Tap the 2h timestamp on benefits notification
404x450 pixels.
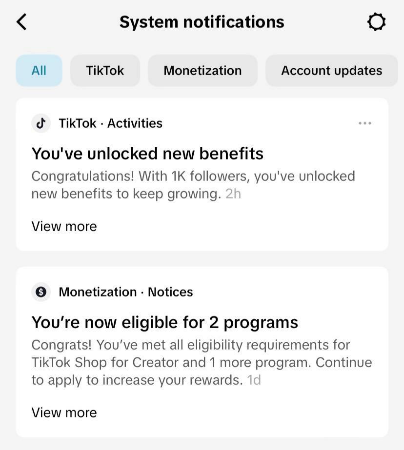[233, 194]
